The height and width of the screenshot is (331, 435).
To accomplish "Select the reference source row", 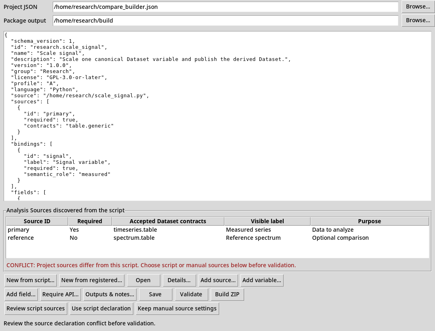I will pos(217,238).
